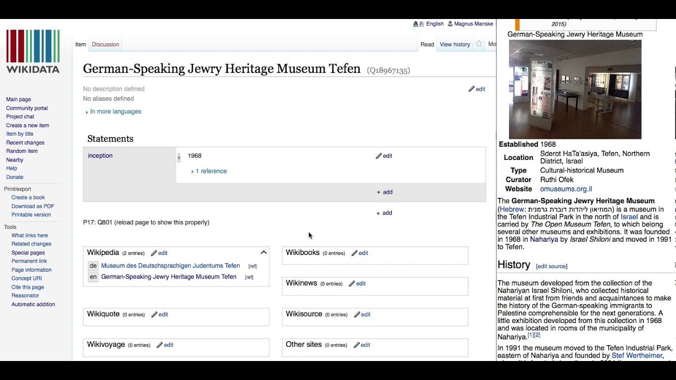Open Reasonator tool
The width and height of the screenshot is (676, 380).
(x=25, y=296)
